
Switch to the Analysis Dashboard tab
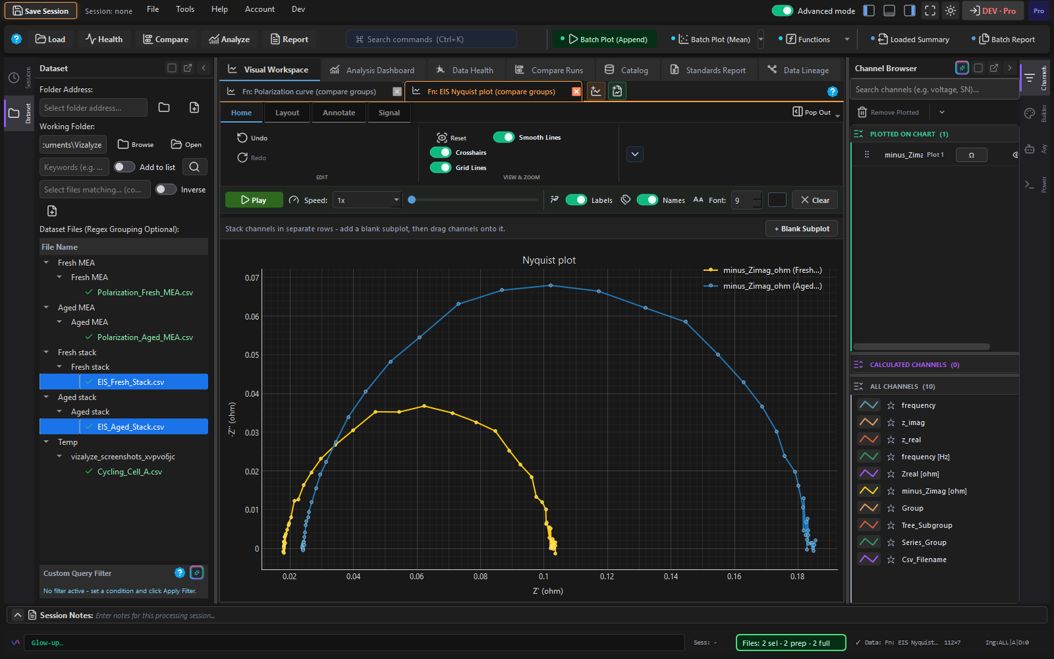pyautogui.click(x=372, y=70)
